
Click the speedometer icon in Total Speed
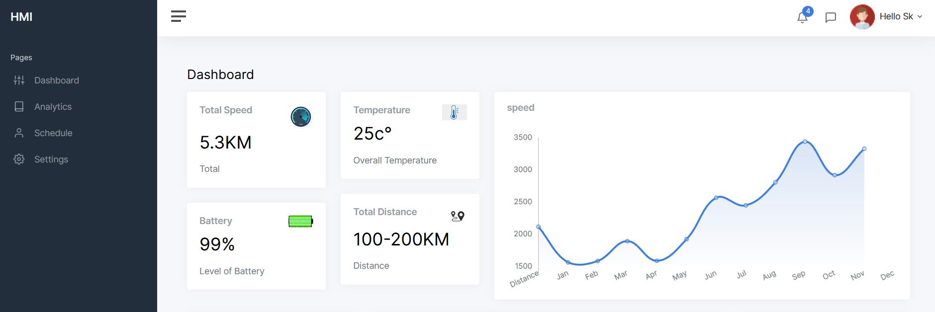pos(300,117)
